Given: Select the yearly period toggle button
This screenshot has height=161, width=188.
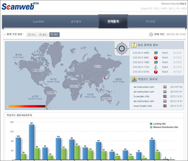Looking at the screenshot, I should (x=55, y=35).
